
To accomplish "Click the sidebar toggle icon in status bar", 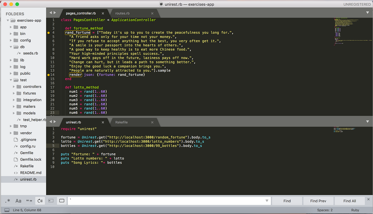I will 7,210.
